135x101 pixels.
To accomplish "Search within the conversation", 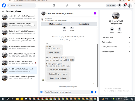I will [x=120, y=29].
